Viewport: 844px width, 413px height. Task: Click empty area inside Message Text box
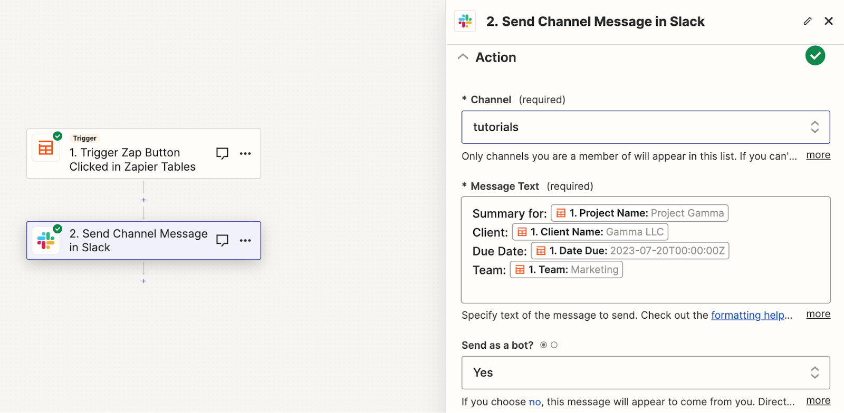pyautogui.click(x=646, y=290)
